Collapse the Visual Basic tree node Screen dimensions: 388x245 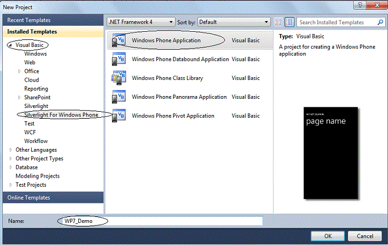tap(10, 45)
